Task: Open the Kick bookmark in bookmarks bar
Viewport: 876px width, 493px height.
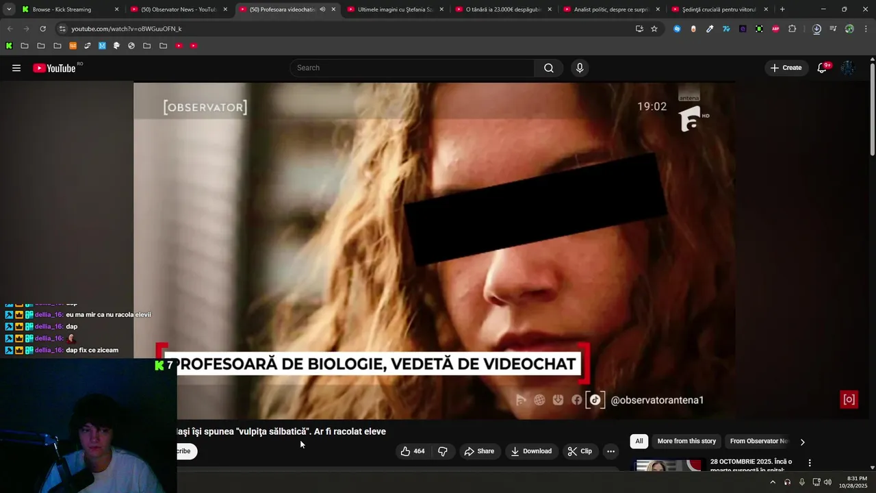Action: (9, 46)
